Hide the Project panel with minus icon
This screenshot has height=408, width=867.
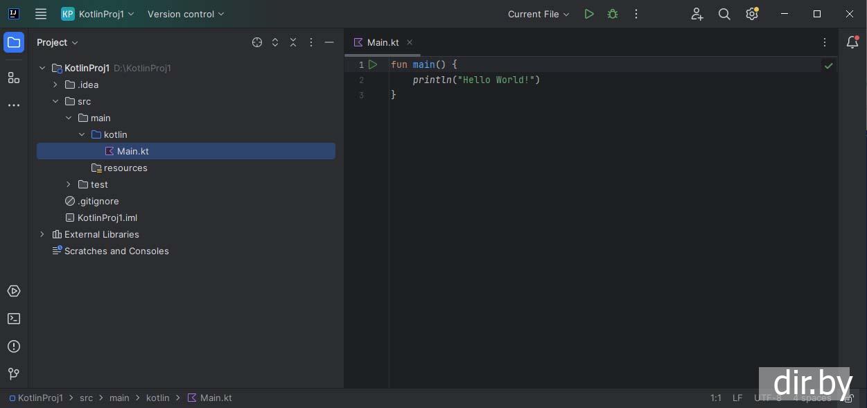tap(329, 42)
